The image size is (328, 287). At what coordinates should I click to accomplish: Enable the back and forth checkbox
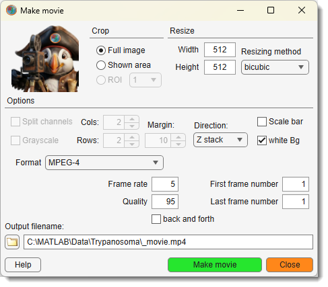coord(156,219)
